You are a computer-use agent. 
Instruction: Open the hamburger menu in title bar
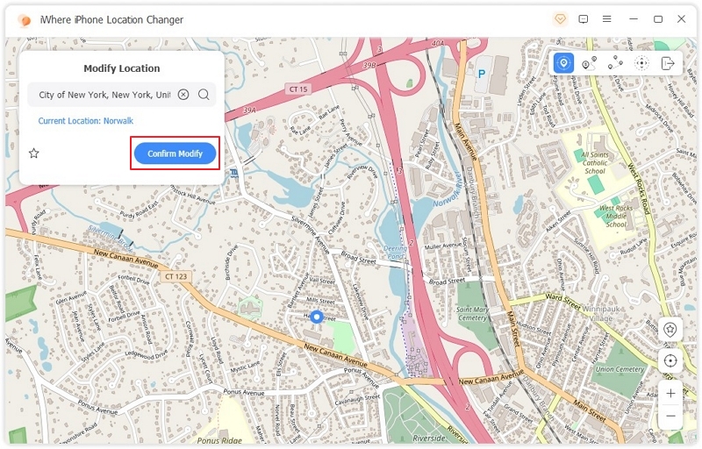(606, 18)
